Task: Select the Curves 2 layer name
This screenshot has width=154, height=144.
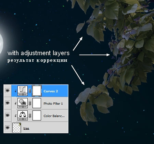Action: coord(51,91)
